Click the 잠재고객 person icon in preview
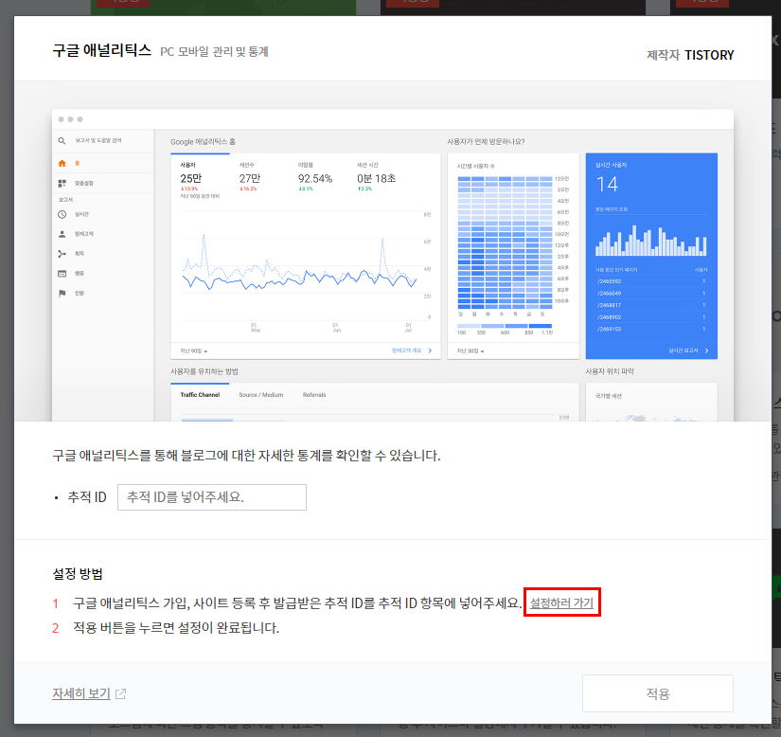This screenshot has width=781, height=737. pos(62,234)
